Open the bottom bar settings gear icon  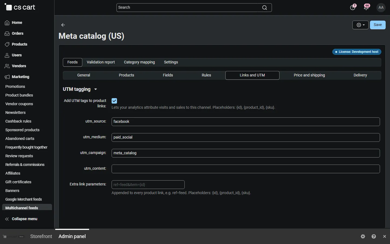363,236
